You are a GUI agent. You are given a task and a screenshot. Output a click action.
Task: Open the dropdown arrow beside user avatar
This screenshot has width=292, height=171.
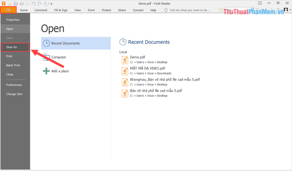290,10
